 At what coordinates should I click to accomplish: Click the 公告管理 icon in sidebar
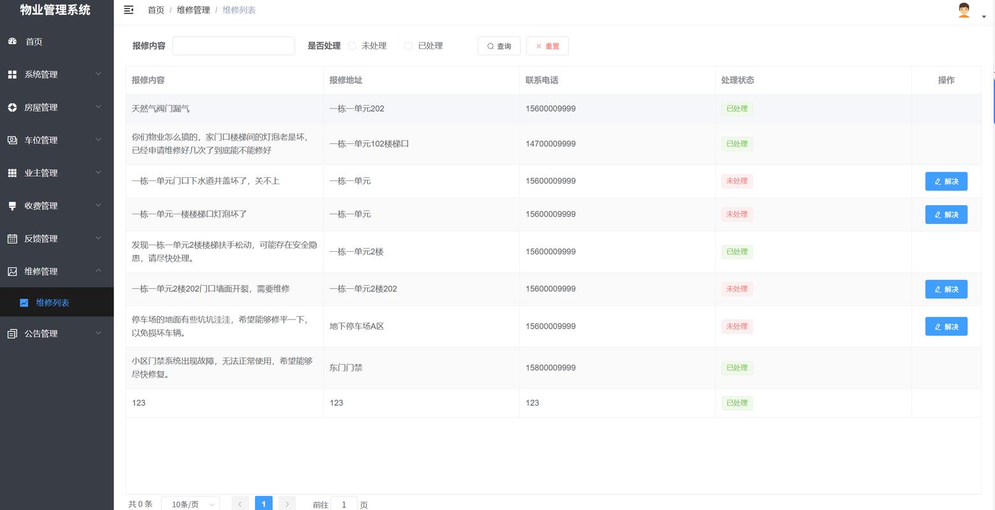[13, 333]
